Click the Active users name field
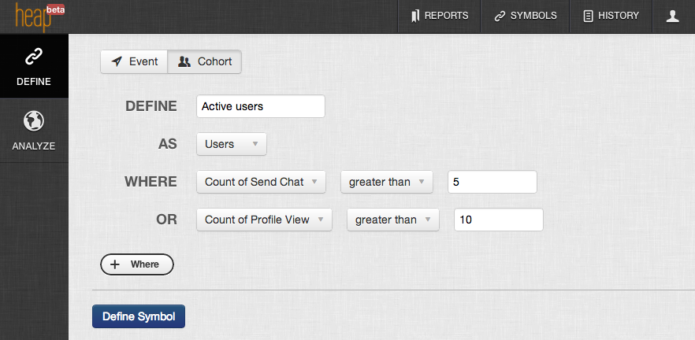Viewport: 695px width, 340px height. pos(260,106)
